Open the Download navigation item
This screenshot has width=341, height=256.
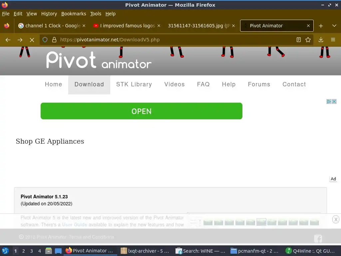point(89,84)
